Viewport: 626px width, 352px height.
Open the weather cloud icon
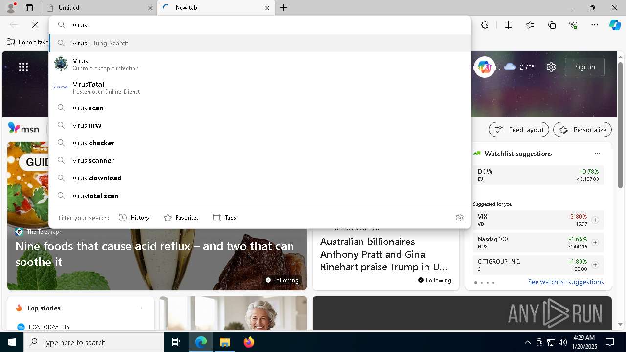click(x=510, y=66)
